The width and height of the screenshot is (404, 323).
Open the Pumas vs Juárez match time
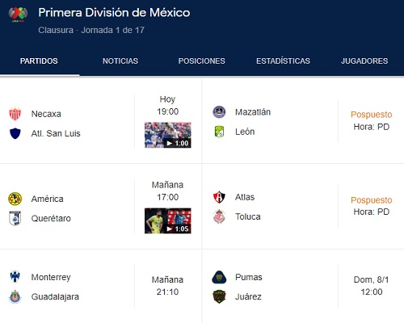click(372, 286)
